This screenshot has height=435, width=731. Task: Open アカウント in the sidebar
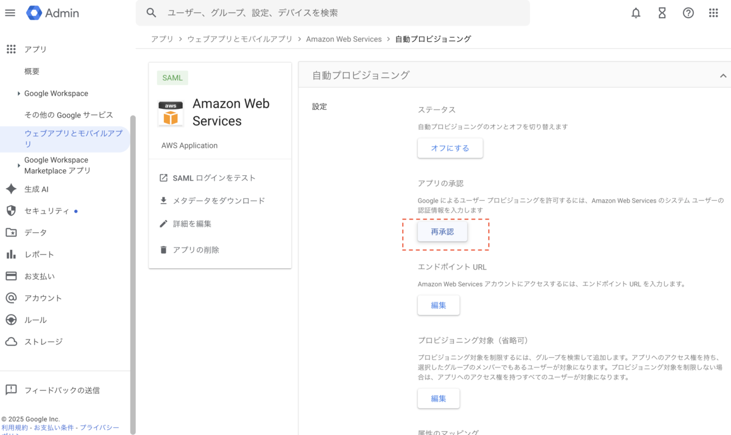[x=43, y=298]
